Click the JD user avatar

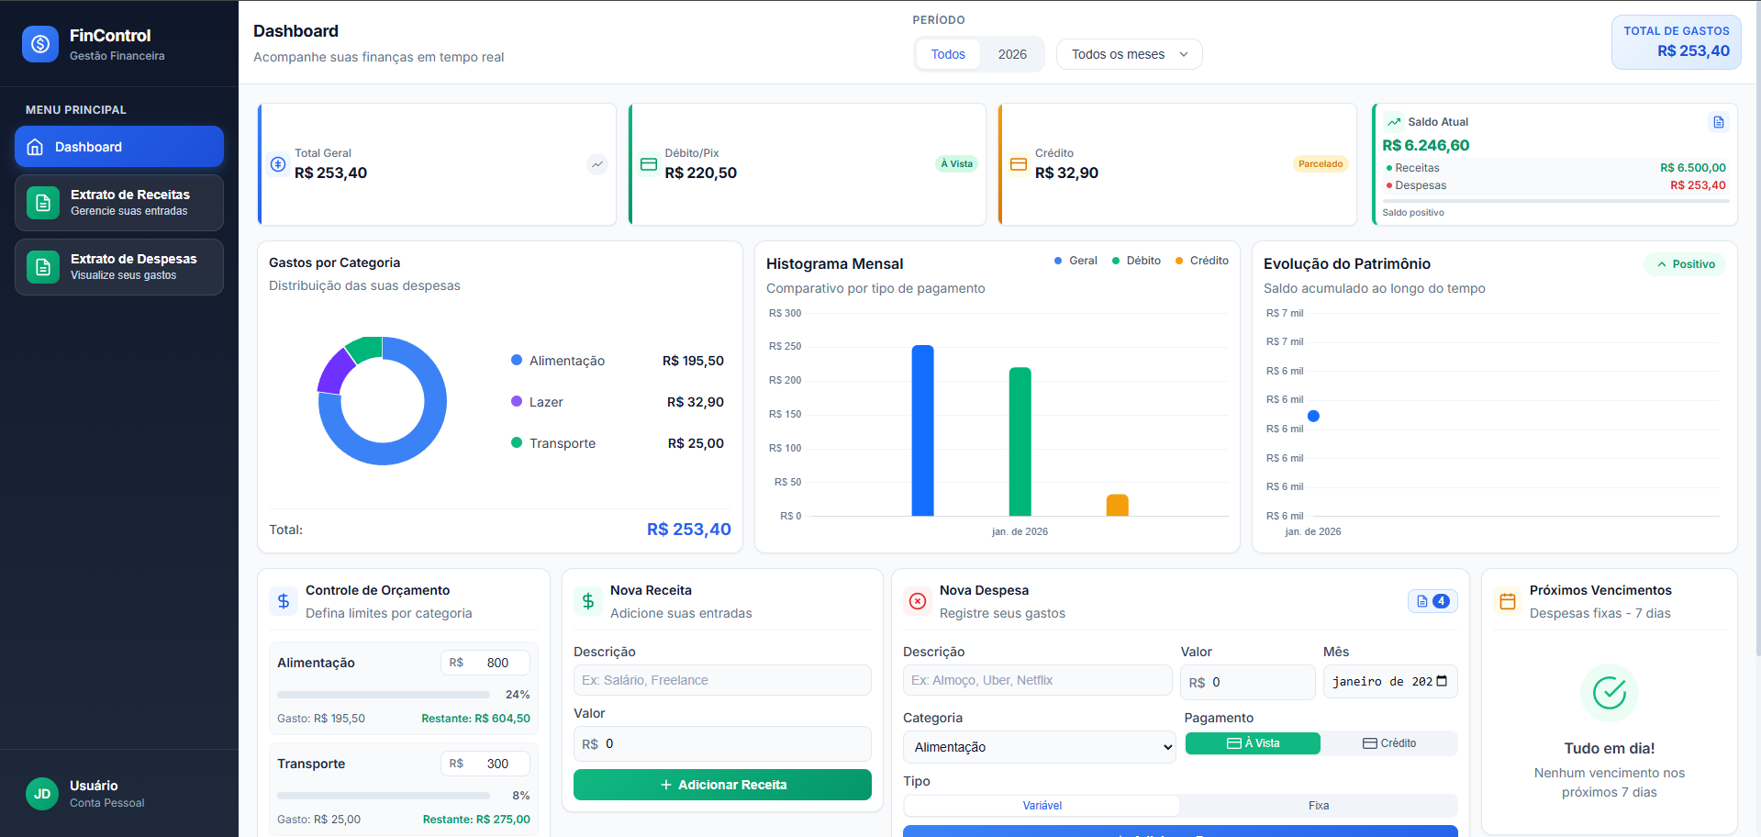42,794
